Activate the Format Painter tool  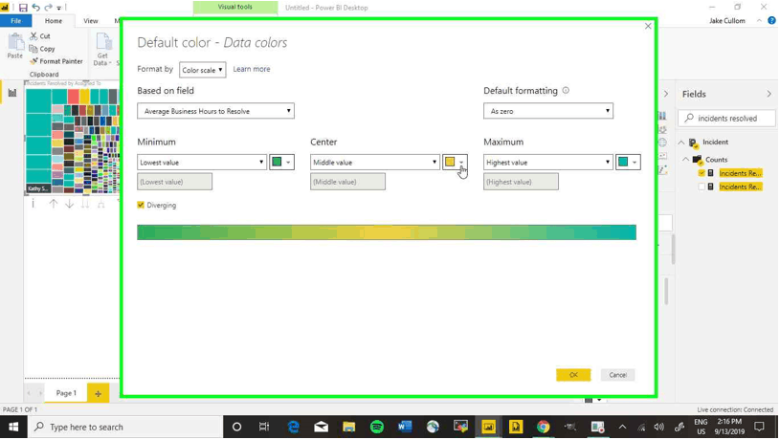pos(56,61)
